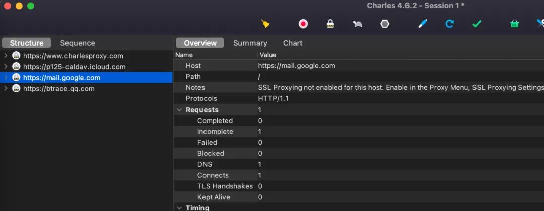
Task: Select the Protocols row label
Action: [201, 98]
